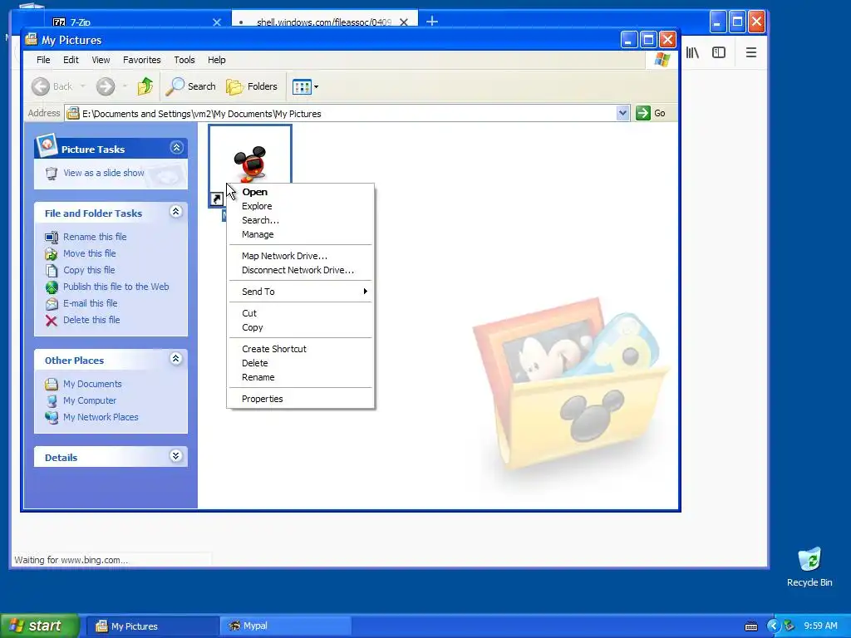
Task: Click the Rename this file icon
Action: click(51, 237)
